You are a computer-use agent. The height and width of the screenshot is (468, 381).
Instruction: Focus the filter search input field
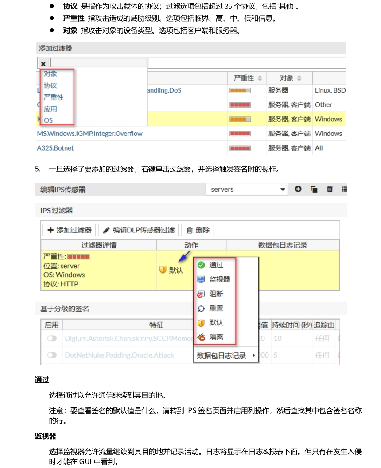point(98,63)
